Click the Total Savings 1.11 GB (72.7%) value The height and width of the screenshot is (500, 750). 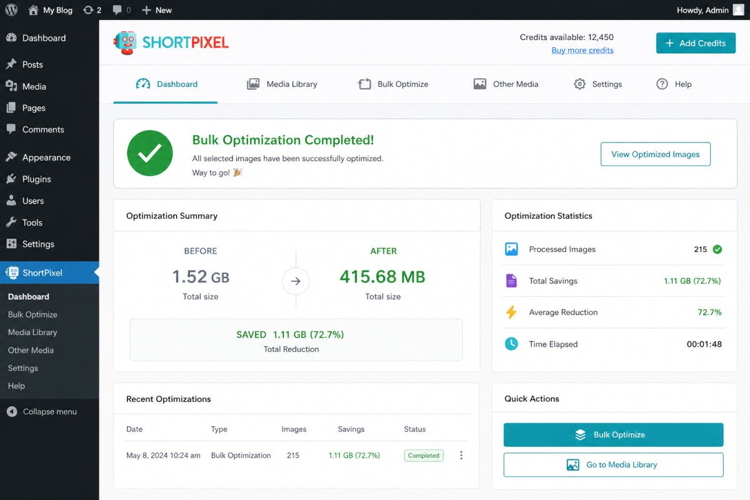[x=692, y=281]
